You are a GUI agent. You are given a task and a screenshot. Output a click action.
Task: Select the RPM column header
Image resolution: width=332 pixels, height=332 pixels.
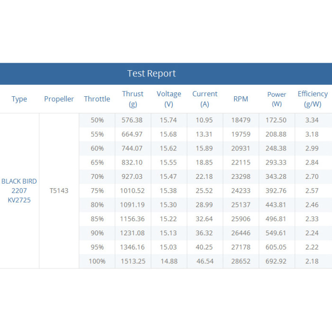point(241,99)
